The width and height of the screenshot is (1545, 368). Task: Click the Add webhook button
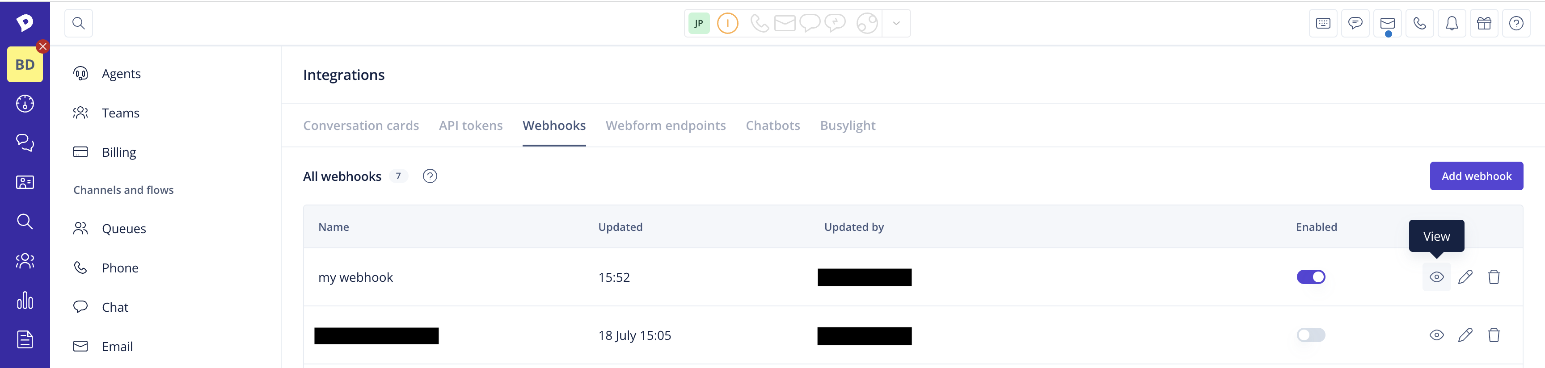pyautogui.click(x=1476, y=176)
